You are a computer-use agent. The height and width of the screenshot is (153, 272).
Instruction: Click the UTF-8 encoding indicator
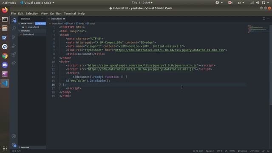[x=219, y=151]
